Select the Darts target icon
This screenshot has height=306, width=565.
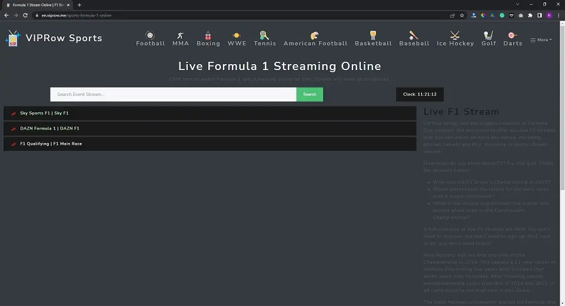[513, 35]
